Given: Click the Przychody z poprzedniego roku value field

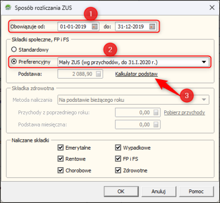Looking at the screenshot, I should click(x=138, y=112).
